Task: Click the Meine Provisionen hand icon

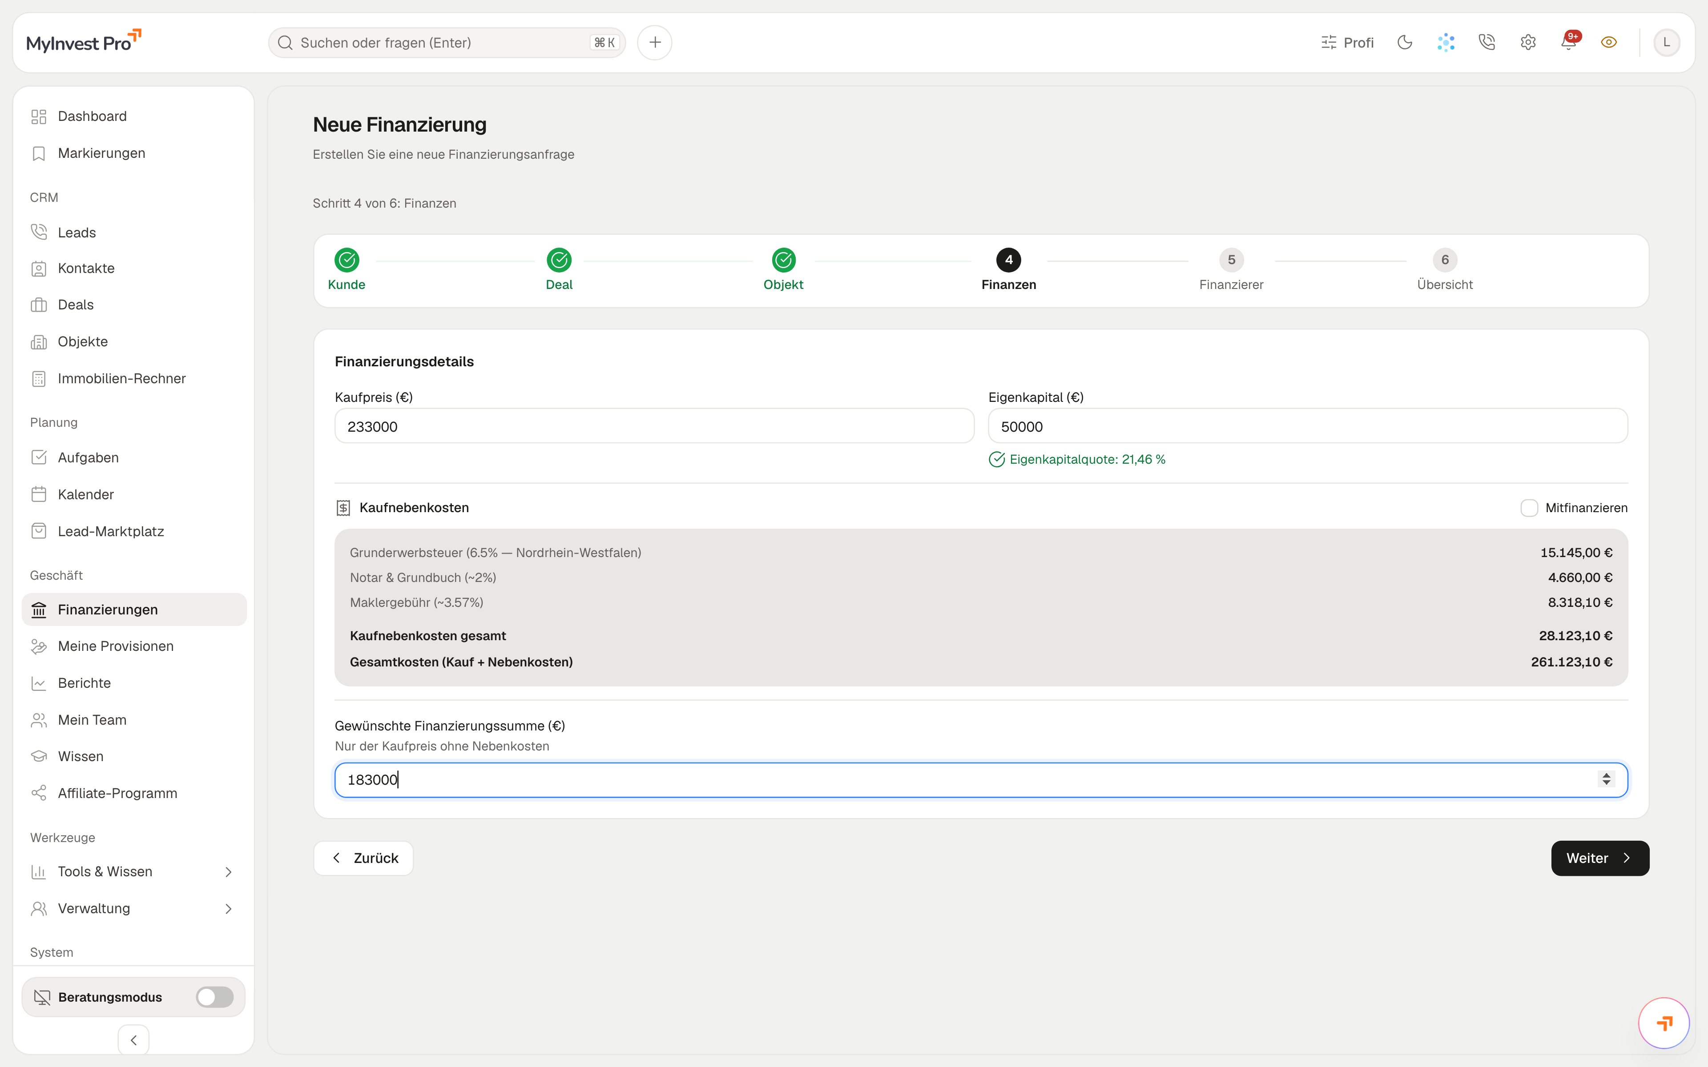Action: click(39, 646)
